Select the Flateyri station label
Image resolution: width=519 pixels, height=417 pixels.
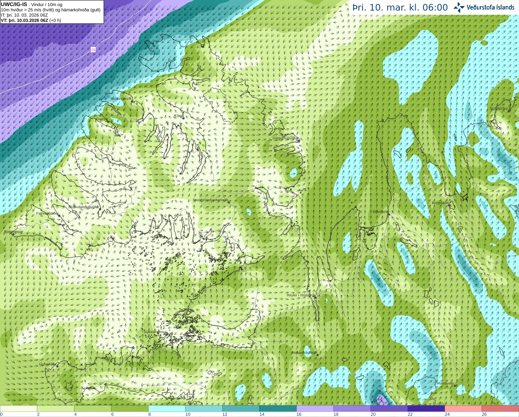point(101,119)
